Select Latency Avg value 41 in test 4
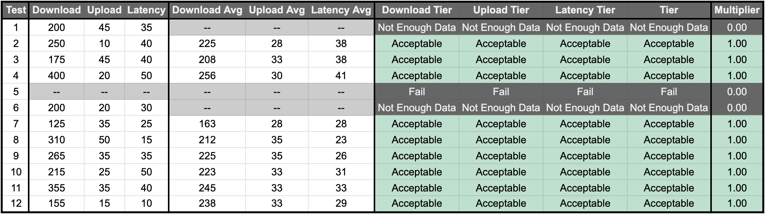The height and width of the screenshot is (214, 765). click(341, 76)
